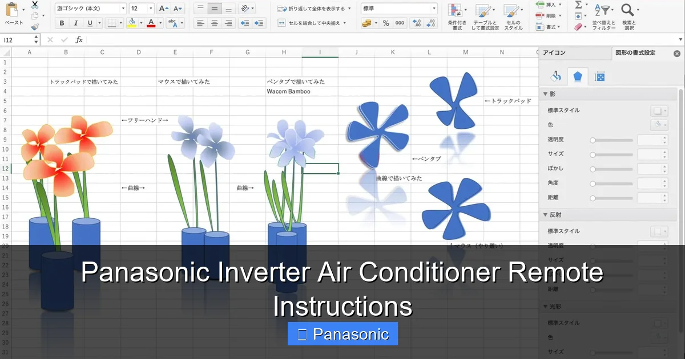Decrease font size with the smaller A icon
The height and width of the screenshot is (359, 685).
178,9
